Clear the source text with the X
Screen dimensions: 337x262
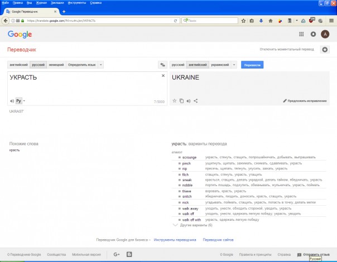163,76
